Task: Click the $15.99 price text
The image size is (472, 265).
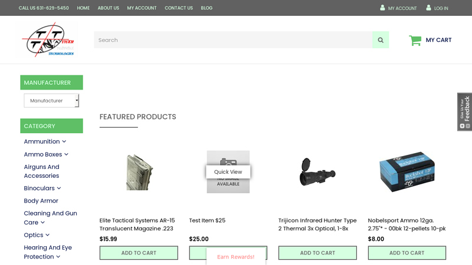Action: [x=109, y=239]
